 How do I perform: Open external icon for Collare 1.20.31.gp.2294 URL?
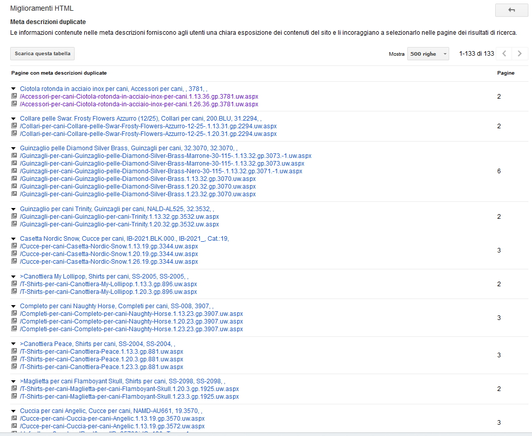tap(14, 133)
